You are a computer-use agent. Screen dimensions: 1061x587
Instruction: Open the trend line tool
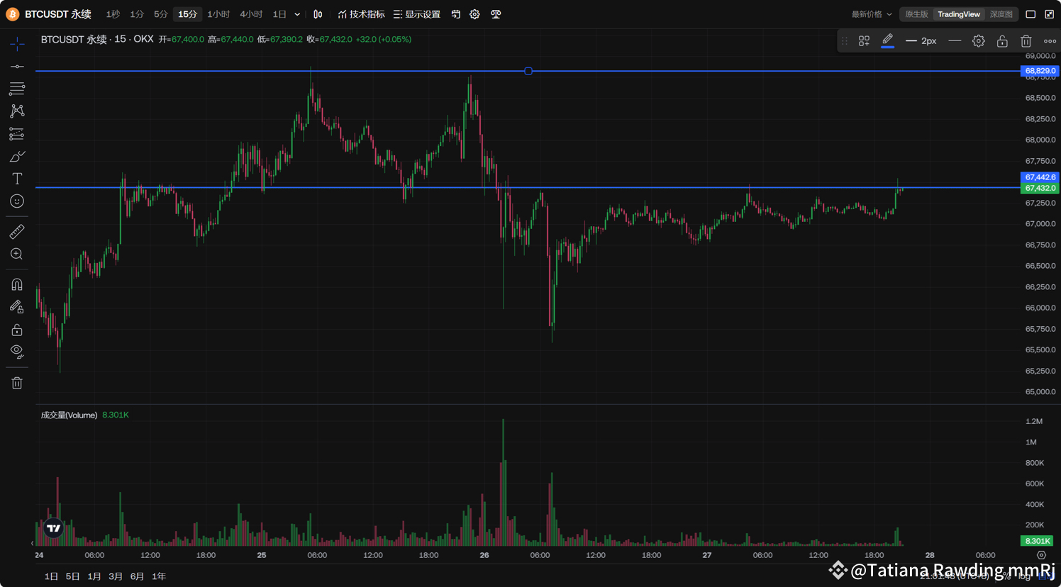[x=17, y=67]
